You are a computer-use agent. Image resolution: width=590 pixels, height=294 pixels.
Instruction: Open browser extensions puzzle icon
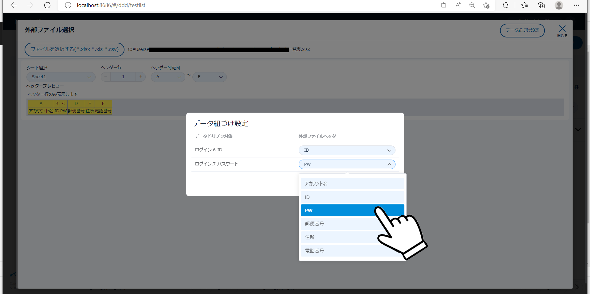505,5
